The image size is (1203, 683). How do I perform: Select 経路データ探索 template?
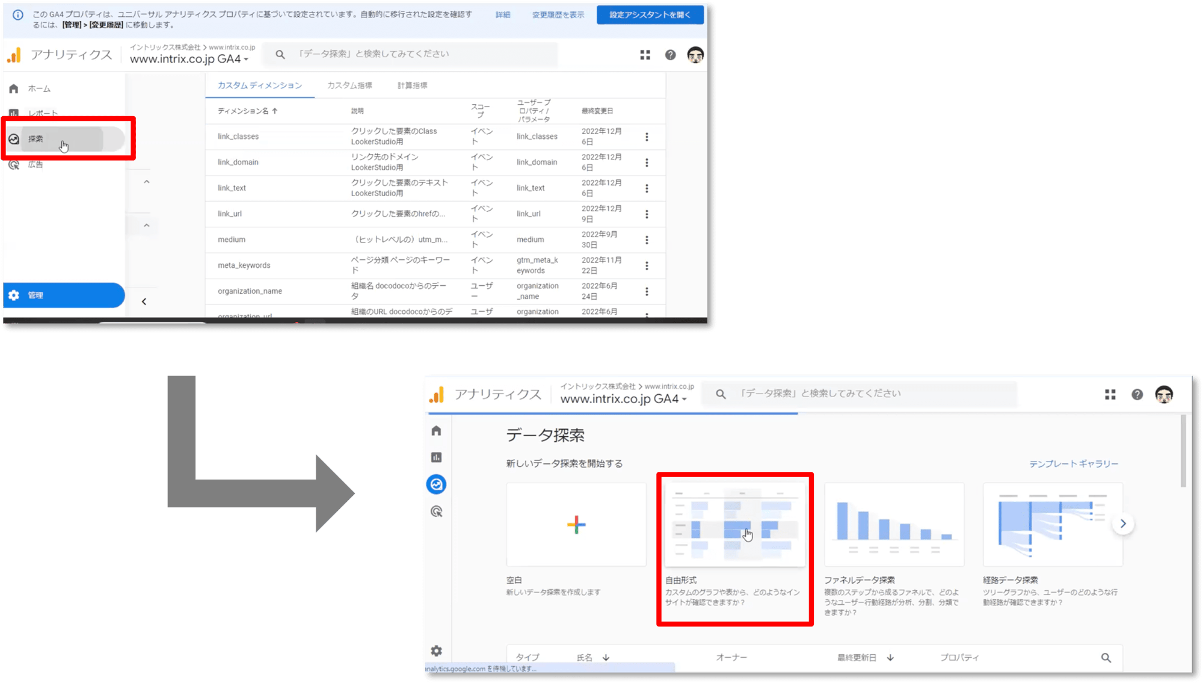[x=1053, y=525]
